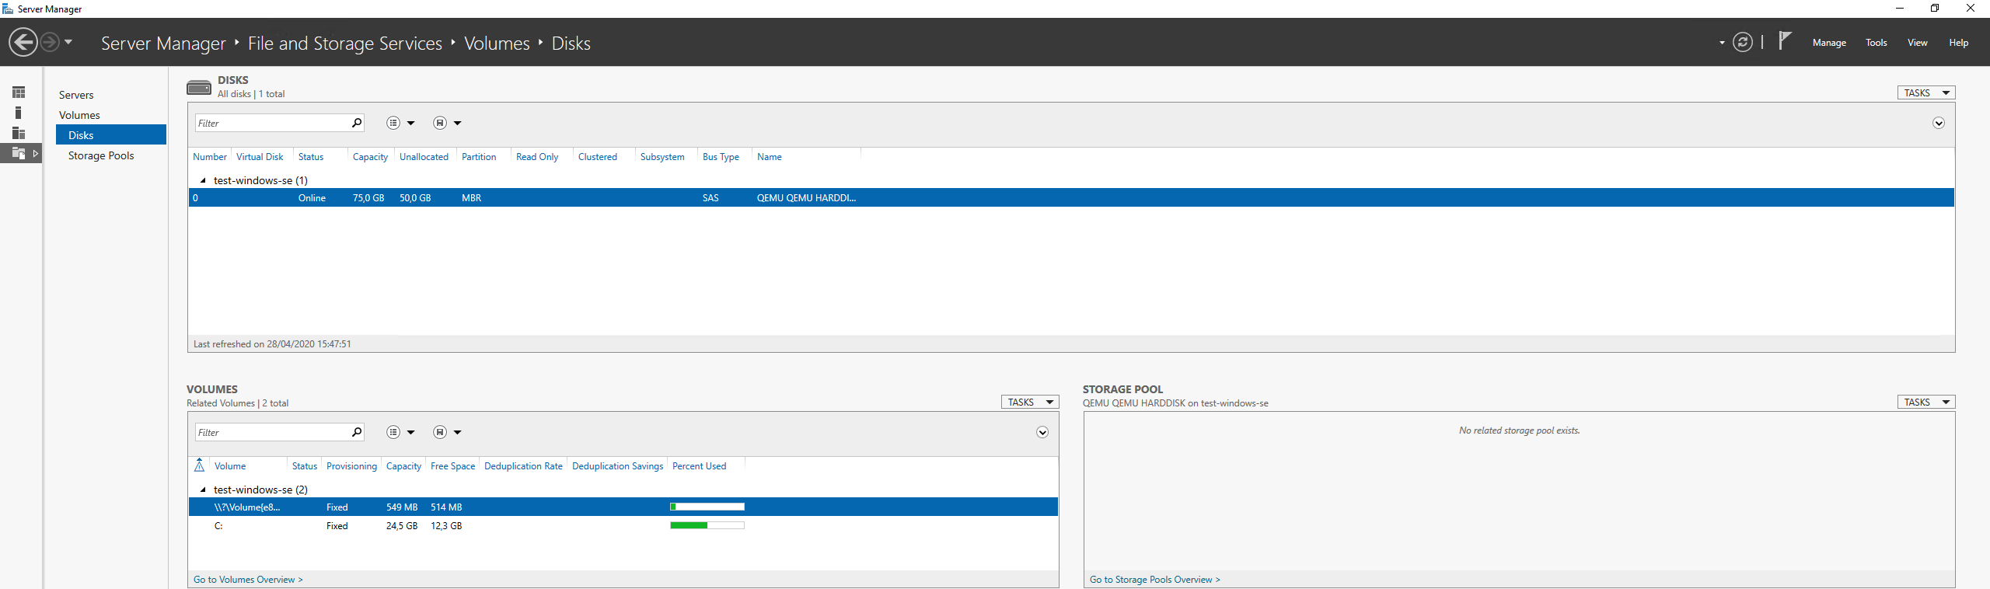Select the Local Server icon in the sidebar
Image resolution: width=1990 pixels, height=589 pixels.
click(x=19, y=113)
